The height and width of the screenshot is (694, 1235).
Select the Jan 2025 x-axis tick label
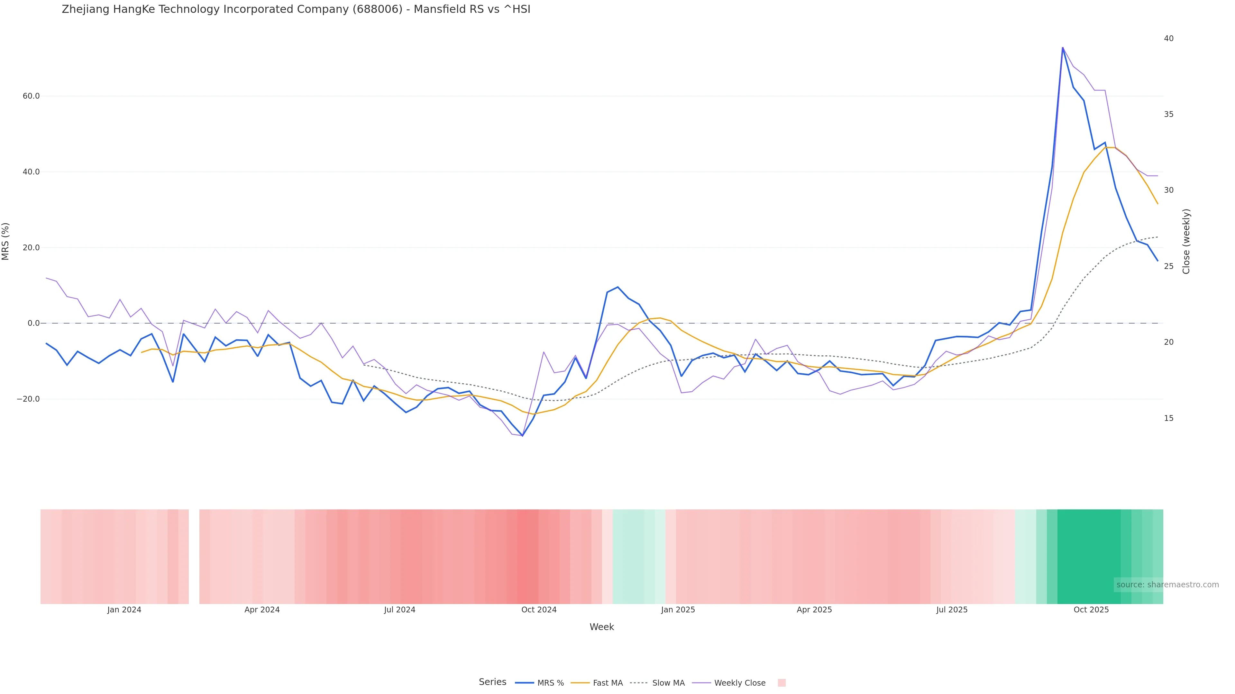(677, 610)
